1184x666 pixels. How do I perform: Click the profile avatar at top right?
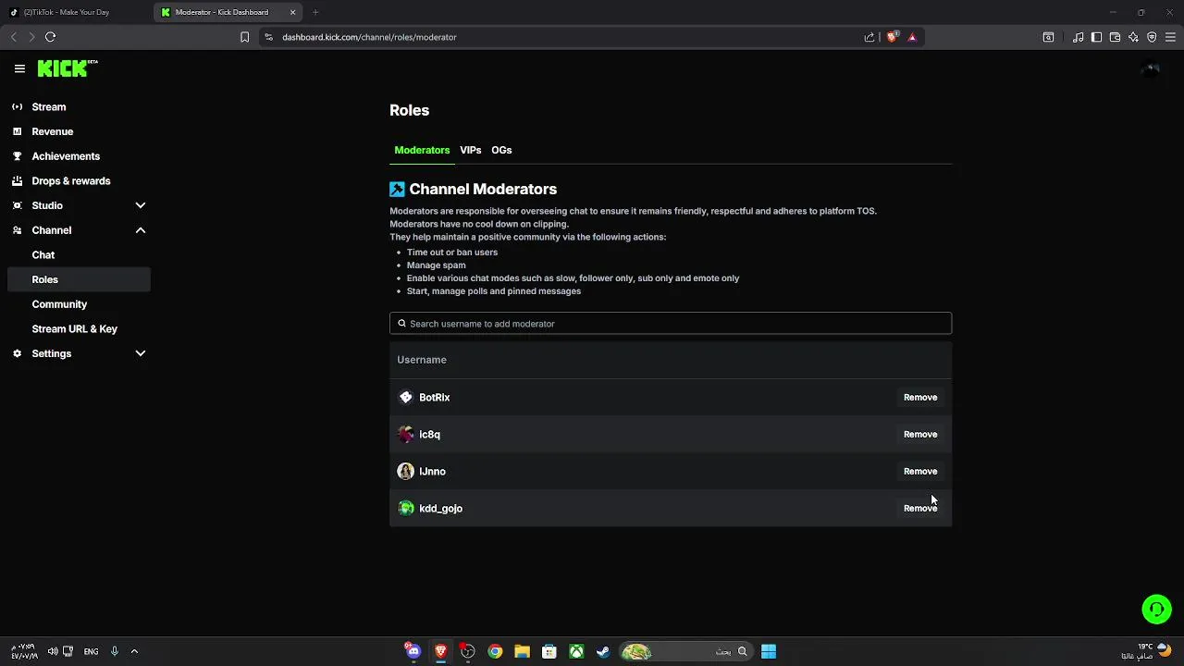pyautogui.click(x=1150, y=68)
